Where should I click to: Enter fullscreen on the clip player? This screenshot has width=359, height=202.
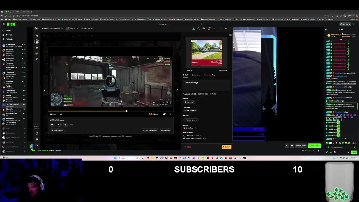pos(170,114)
